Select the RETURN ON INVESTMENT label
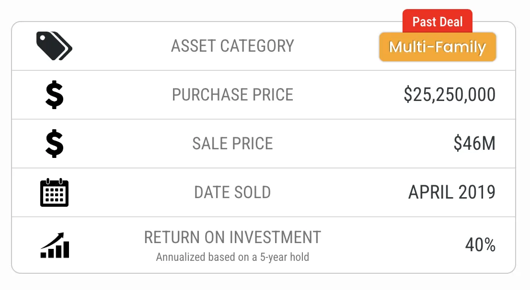Viewport: 530px width, 290px height. coord(232,237)
